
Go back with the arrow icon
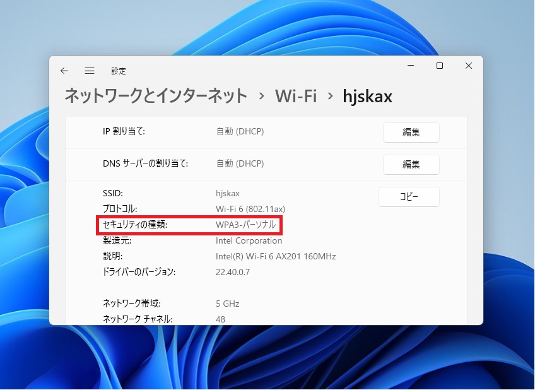click(x=64, y=71)
